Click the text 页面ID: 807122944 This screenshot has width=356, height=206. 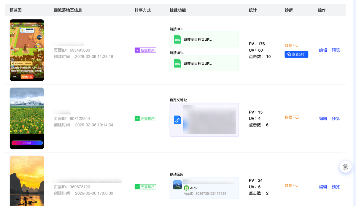pyautogui.click(x=72, y=118)
